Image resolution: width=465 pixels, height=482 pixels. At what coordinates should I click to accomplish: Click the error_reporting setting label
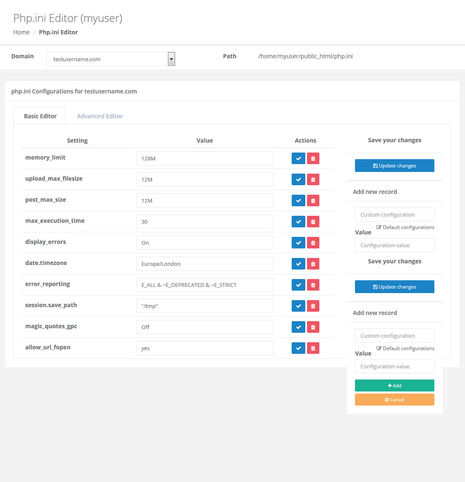point(47,284)
